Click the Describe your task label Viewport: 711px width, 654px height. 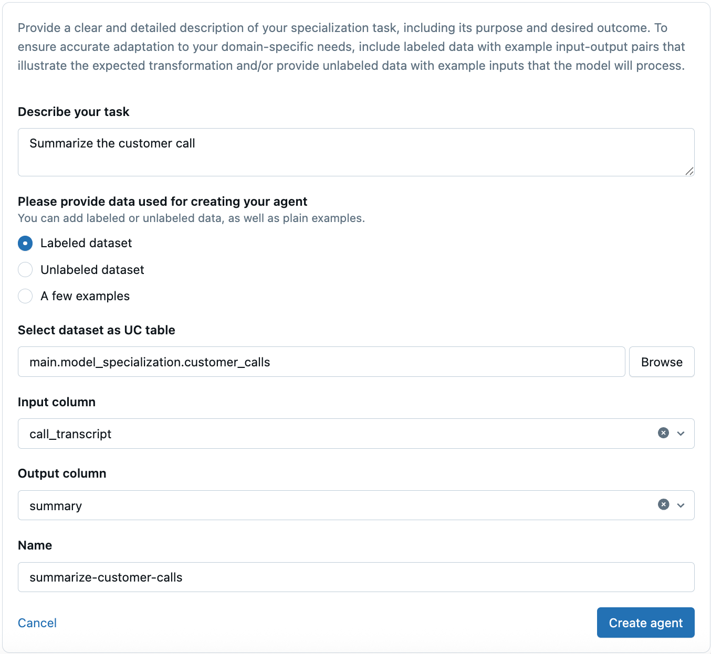74,112
